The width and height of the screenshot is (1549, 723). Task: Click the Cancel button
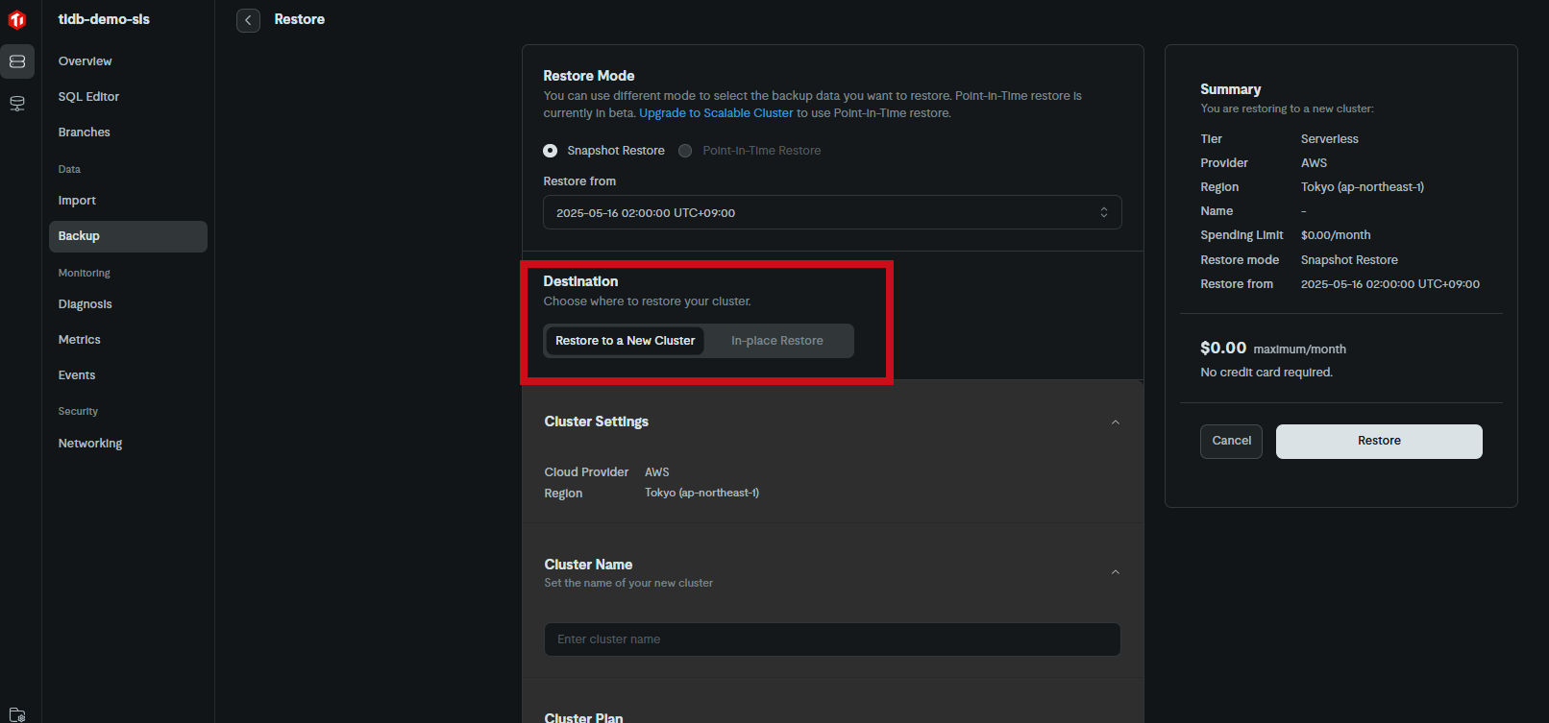1231,442
